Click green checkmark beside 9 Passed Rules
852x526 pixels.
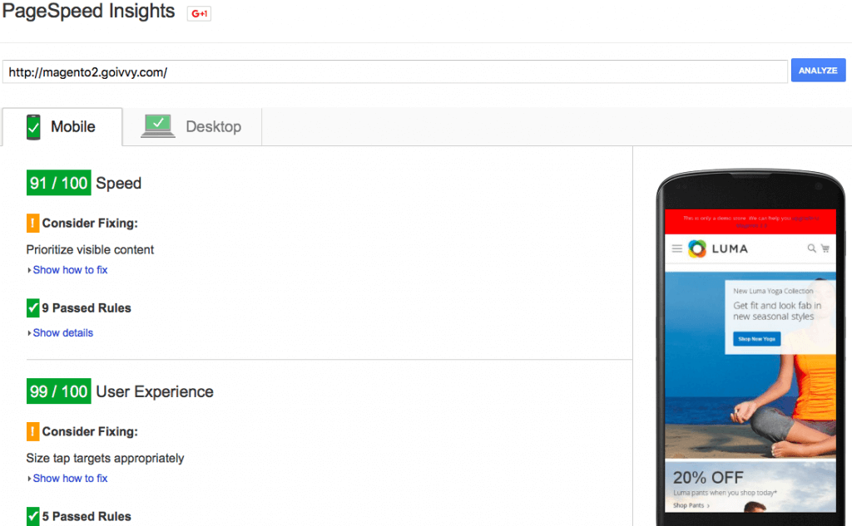(x=32, y=308)
